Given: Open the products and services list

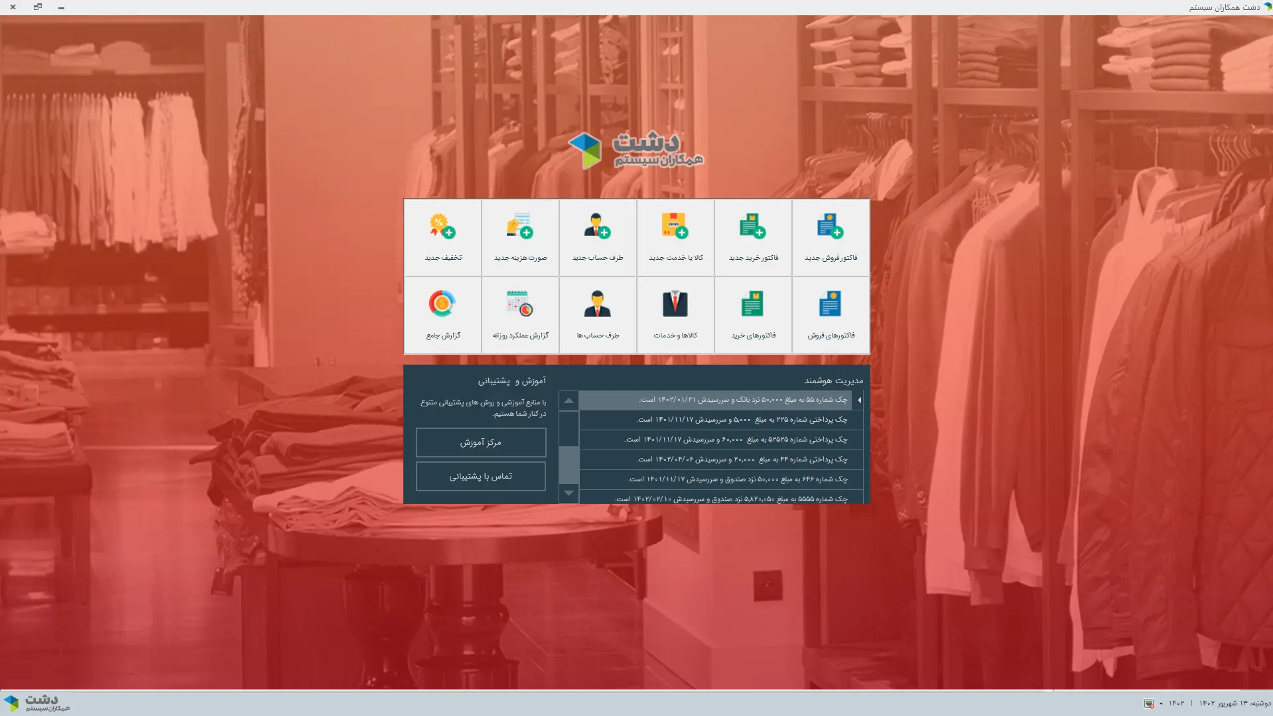Looking at the screenshot, I should (x=675, y=315).
